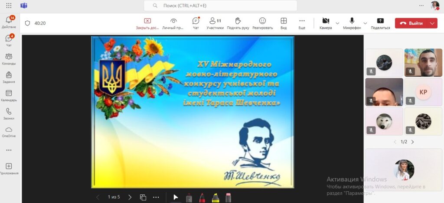Raise hand with Поднять руку button
The image size is (444, 203).
[238, 23]
